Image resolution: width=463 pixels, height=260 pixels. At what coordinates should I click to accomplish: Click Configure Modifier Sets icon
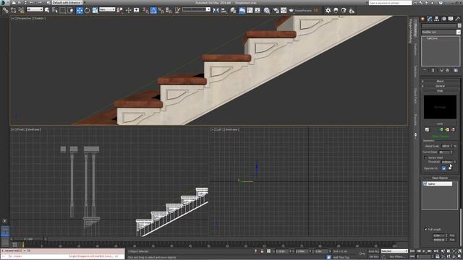[456, 71]
